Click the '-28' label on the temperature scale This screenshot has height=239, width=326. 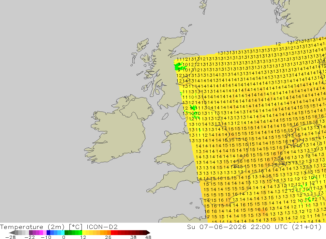pos(10,237)
